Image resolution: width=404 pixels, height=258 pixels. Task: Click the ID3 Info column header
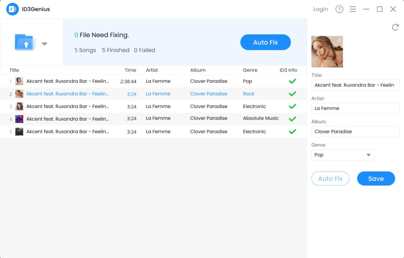coord(288,70)
